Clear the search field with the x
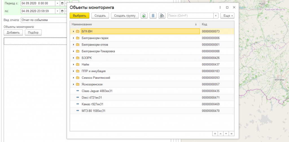 click(216, 16)
